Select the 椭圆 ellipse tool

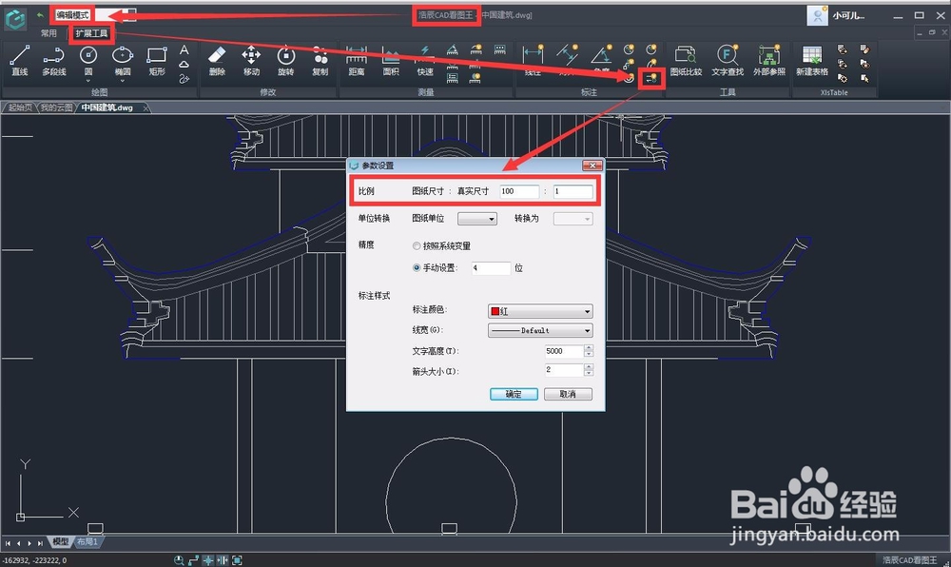click(123, 59)
